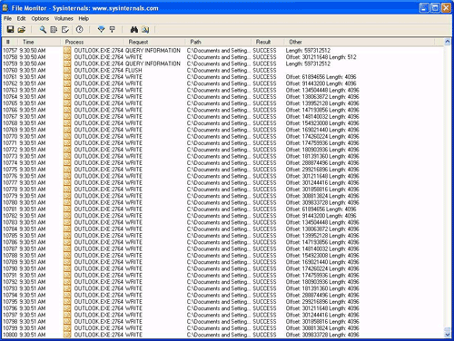Click the Outlook process icon in row 10760
The height and width of the screenshot is (341, 454).
click(67, 70)
